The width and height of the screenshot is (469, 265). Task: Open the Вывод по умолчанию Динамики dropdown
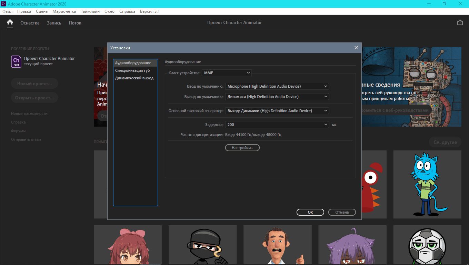coord(277,97)
